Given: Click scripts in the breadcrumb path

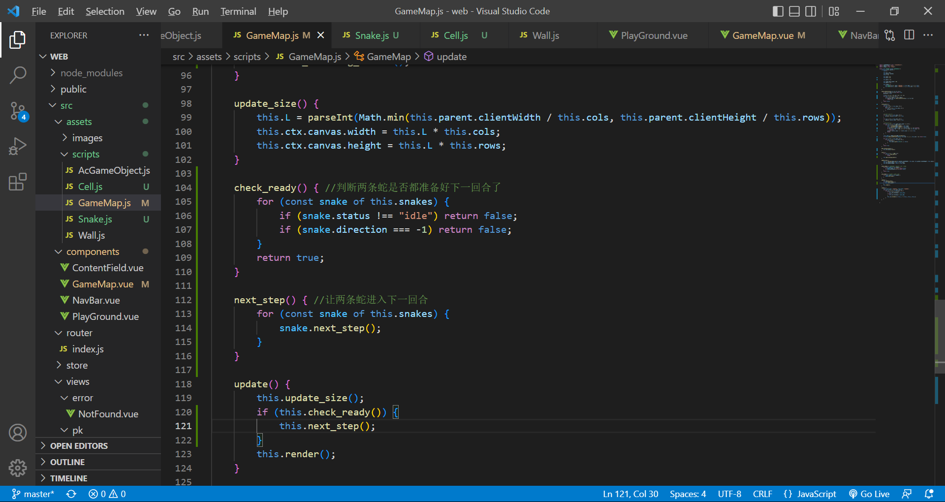Looking at the screenshot, I should [x=247, y=57].
